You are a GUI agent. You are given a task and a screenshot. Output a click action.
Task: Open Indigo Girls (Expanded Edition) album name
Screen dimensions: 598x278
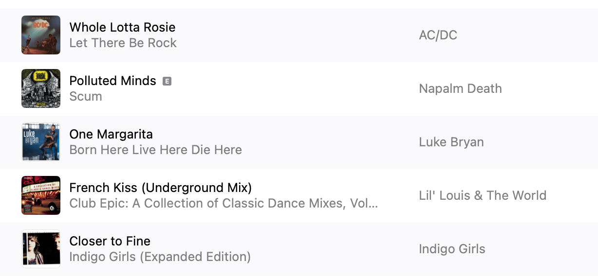click(x=160, y=257)
